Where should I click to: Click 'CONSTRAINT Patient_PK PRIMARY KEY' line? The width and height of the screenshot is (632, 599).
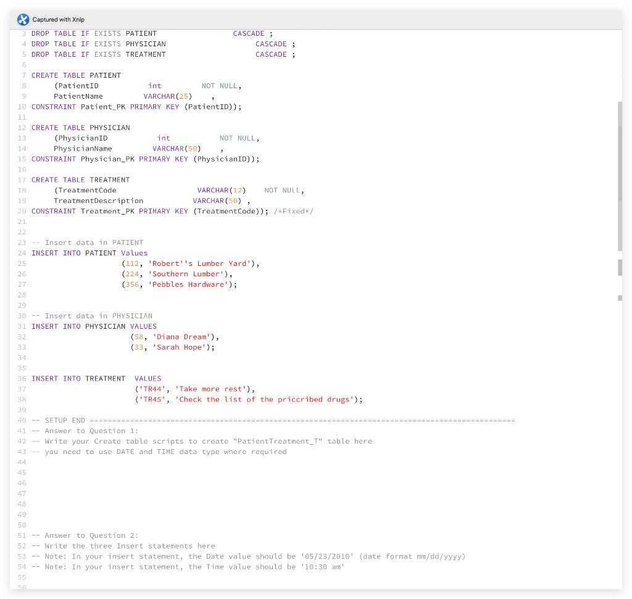point(136,107)
